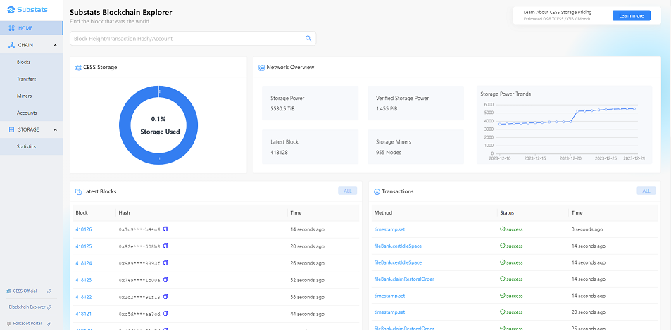Open block 418123 details
Image resolution: width=671 pixels, height=330 pixels.
[84, 280]
